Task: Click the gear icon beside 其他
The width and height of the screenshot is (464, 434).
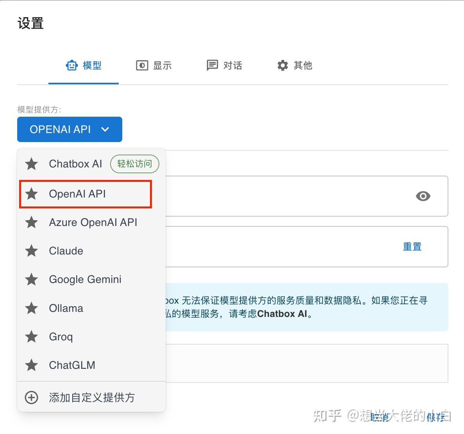Action: click(282, 66)
